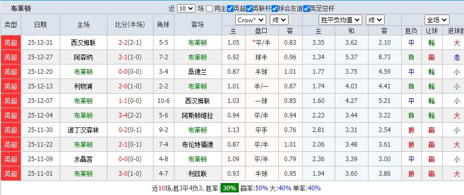Click the 负 result in the 利物浦 row
Screen dimensions: 464x195
click(412, 86)
